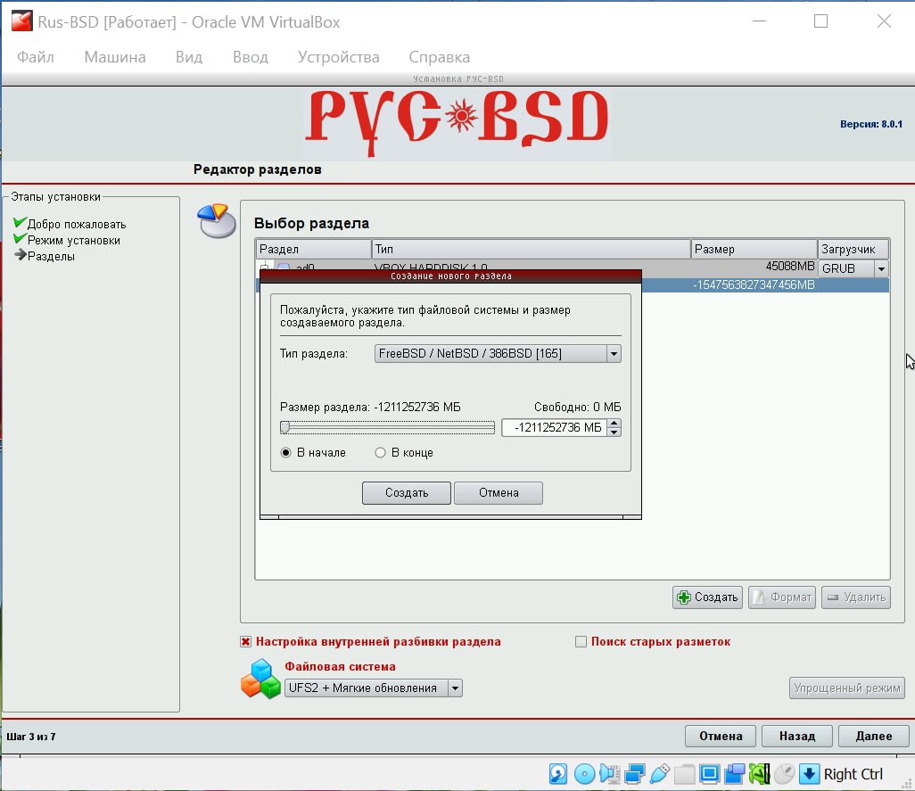
Task: Click the partition size input field
Action: click(555, 427)
